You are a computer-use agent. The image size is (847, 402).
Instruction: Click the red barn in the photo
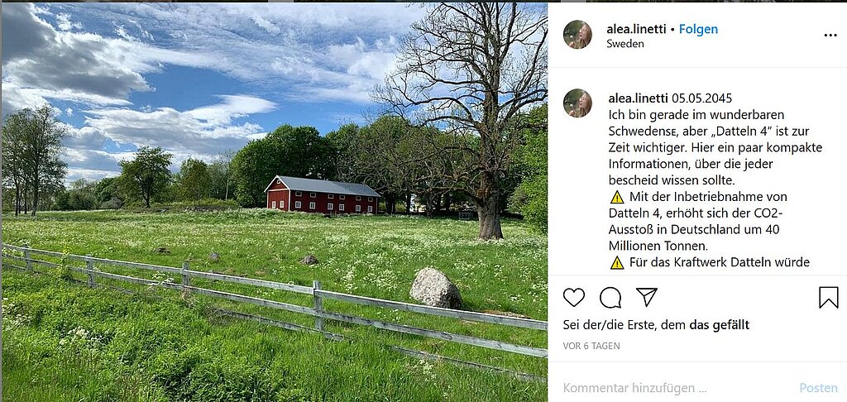321,196
